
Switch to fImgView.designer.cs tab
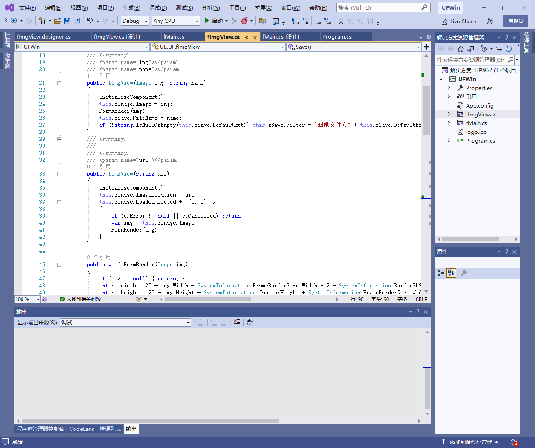53,37
